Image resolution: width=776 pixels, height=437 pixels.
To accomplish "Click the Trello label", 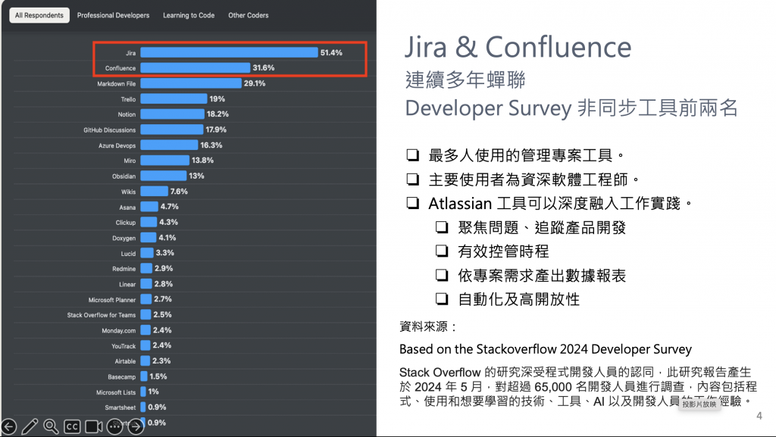I will coord(128,99).
